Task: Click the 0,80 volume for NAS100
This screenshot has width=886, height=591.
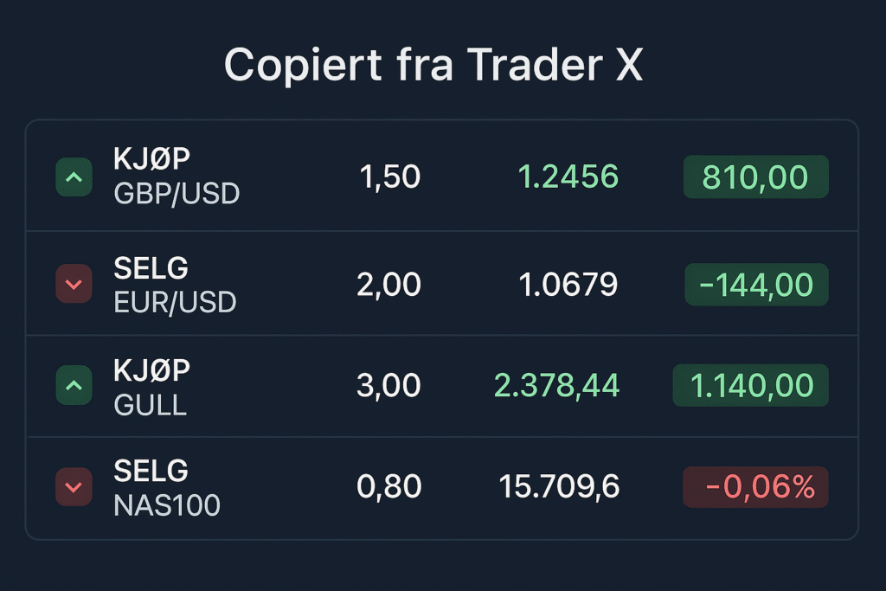Action: [x=388, y=487]
